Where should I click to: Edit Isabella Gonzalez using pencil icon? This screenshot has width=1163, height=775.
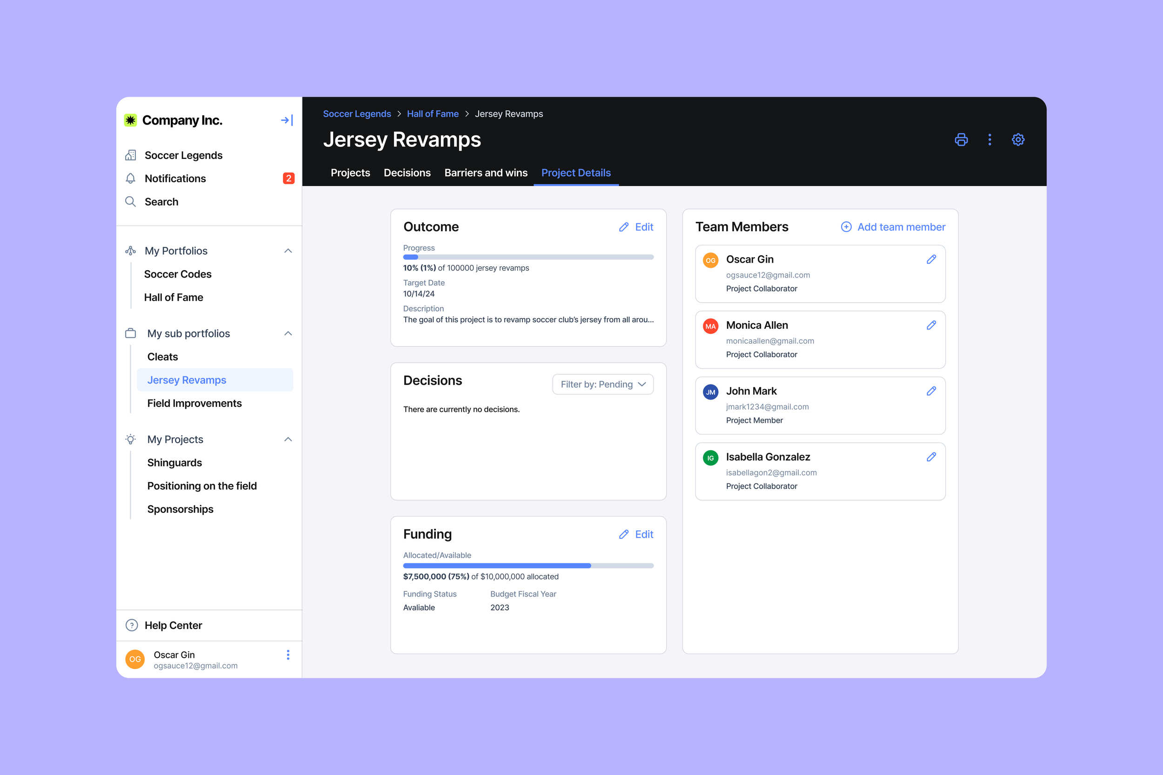coord(931,457)
